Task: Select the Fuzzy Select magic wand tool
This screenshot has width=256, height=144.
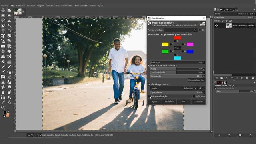Action: pyautogui.click(x=9, y=26)
